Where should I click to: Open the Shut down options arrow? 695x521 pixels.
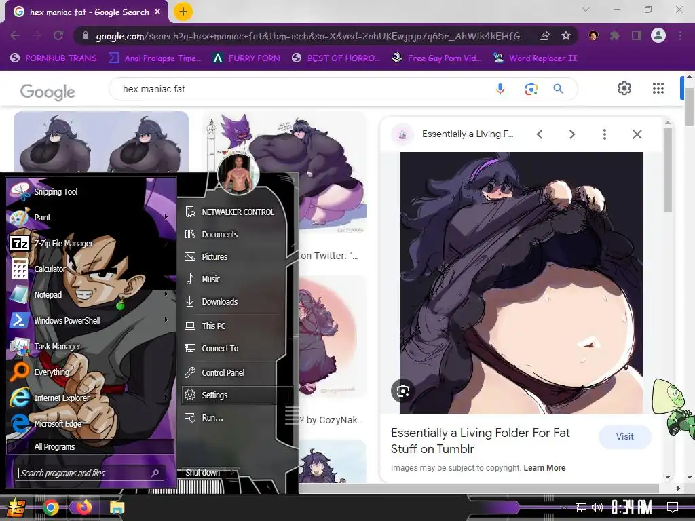point(233,473)
